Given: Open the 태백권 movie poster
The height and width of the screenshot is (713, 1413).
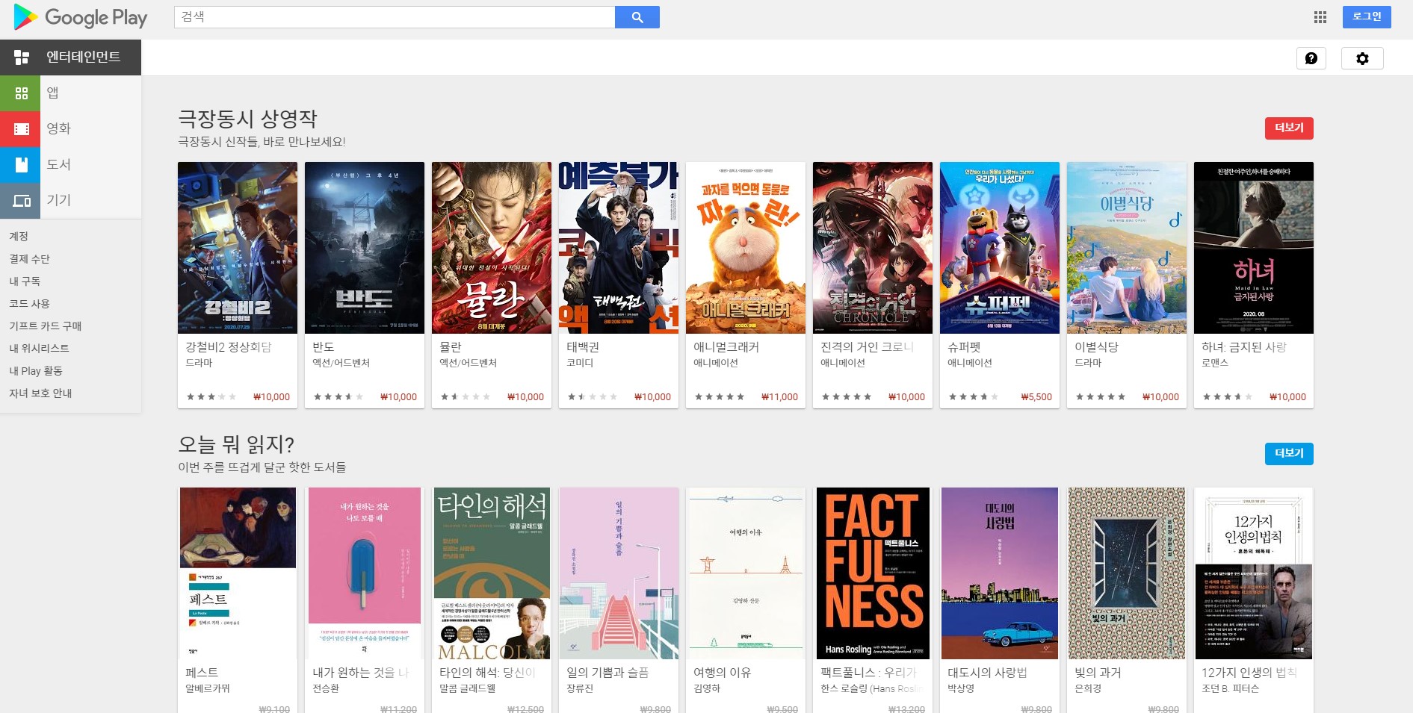Looking at the screenshot, I should tap(619, 248).
